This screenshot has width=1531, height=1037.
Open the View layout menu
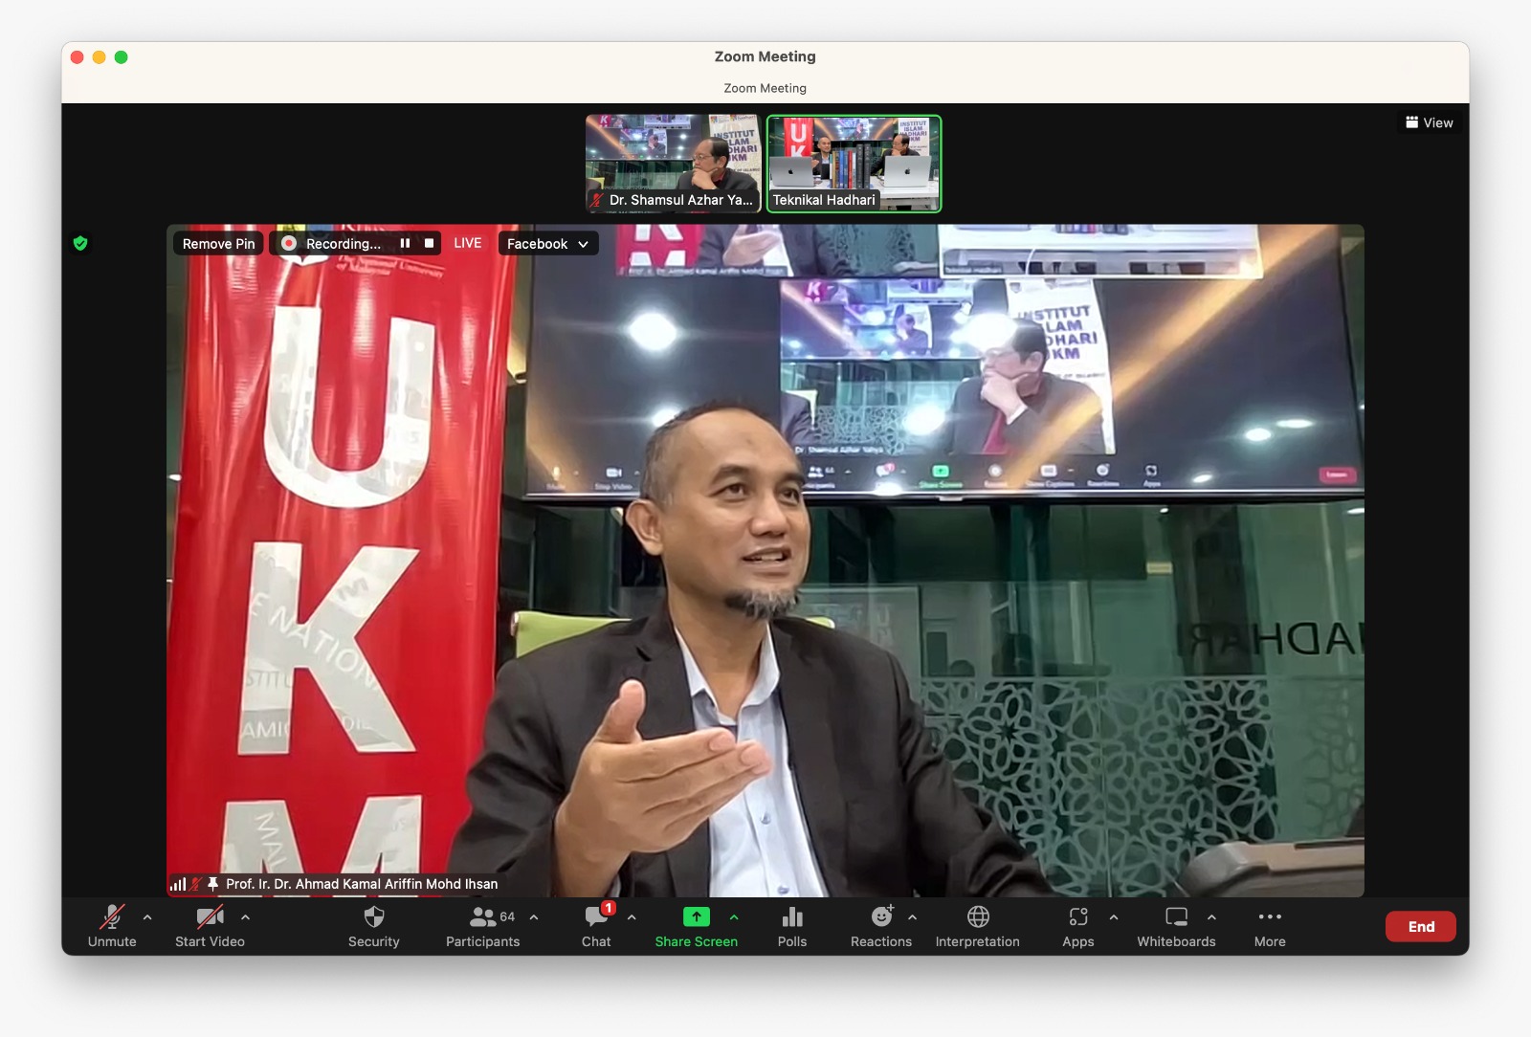[x=1430, y=122]
